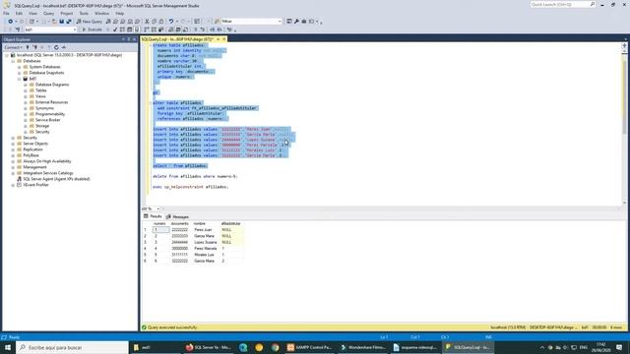This screenshot has height=354, width=630.
Task: Select the Synonyms tree item
Action: tap(44, 108)
